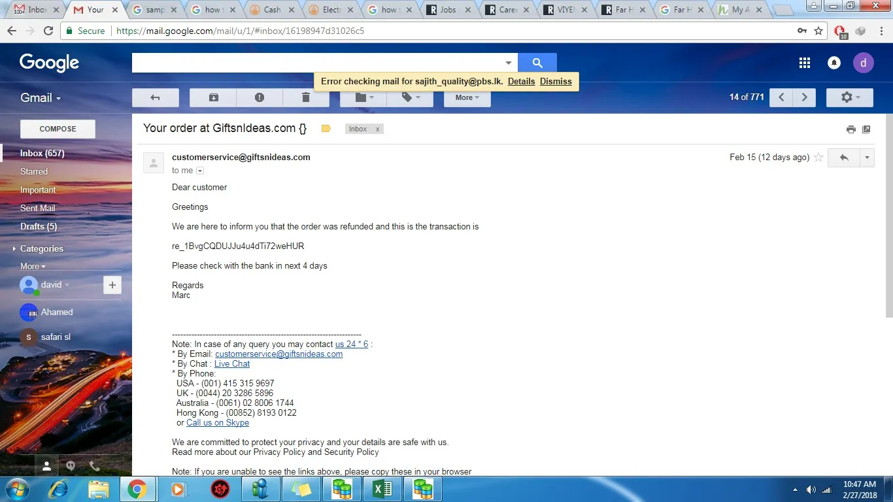The height and width of the screenshot is (502, 893).
Task: Delete the email with the trash icon
Action: 306,97
